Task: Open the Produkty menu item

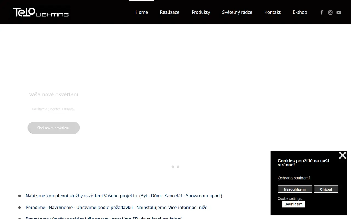Action: coord(201,12)
